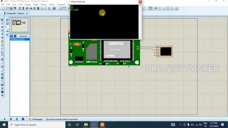Select the 2D Graphics Circle tool

[x=2, y=78]
